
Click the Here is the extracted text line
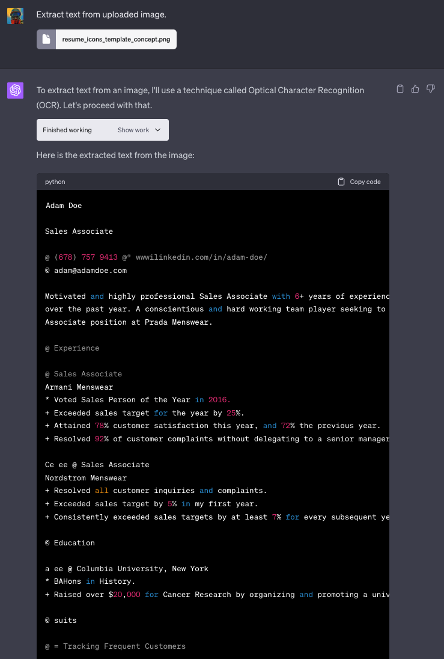(x=115, y=155)
